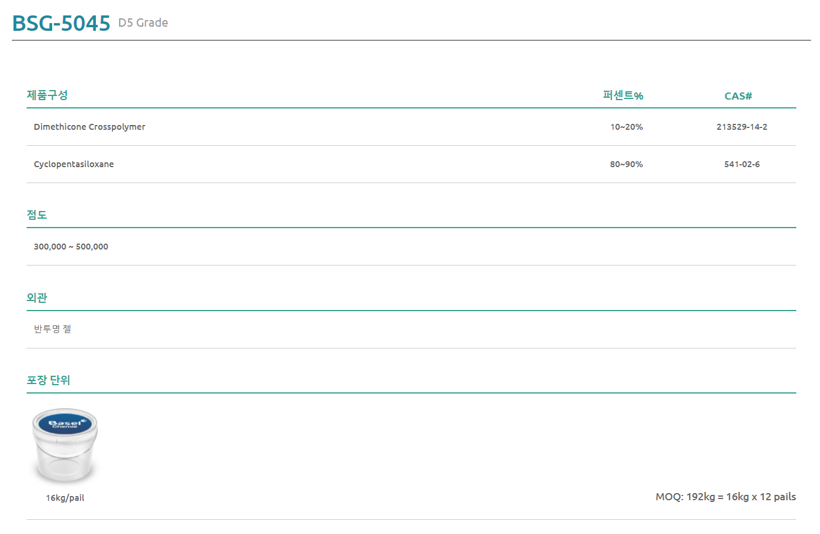The height and width of the screenshot is (534, 820).
Task: Click CAS number 213529-14-2
Action: tap(741, 127)
